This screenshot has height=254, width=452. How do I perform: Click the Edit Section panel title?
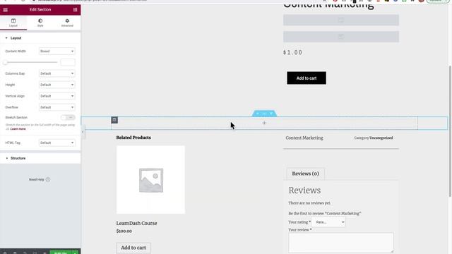click(40, 10)
